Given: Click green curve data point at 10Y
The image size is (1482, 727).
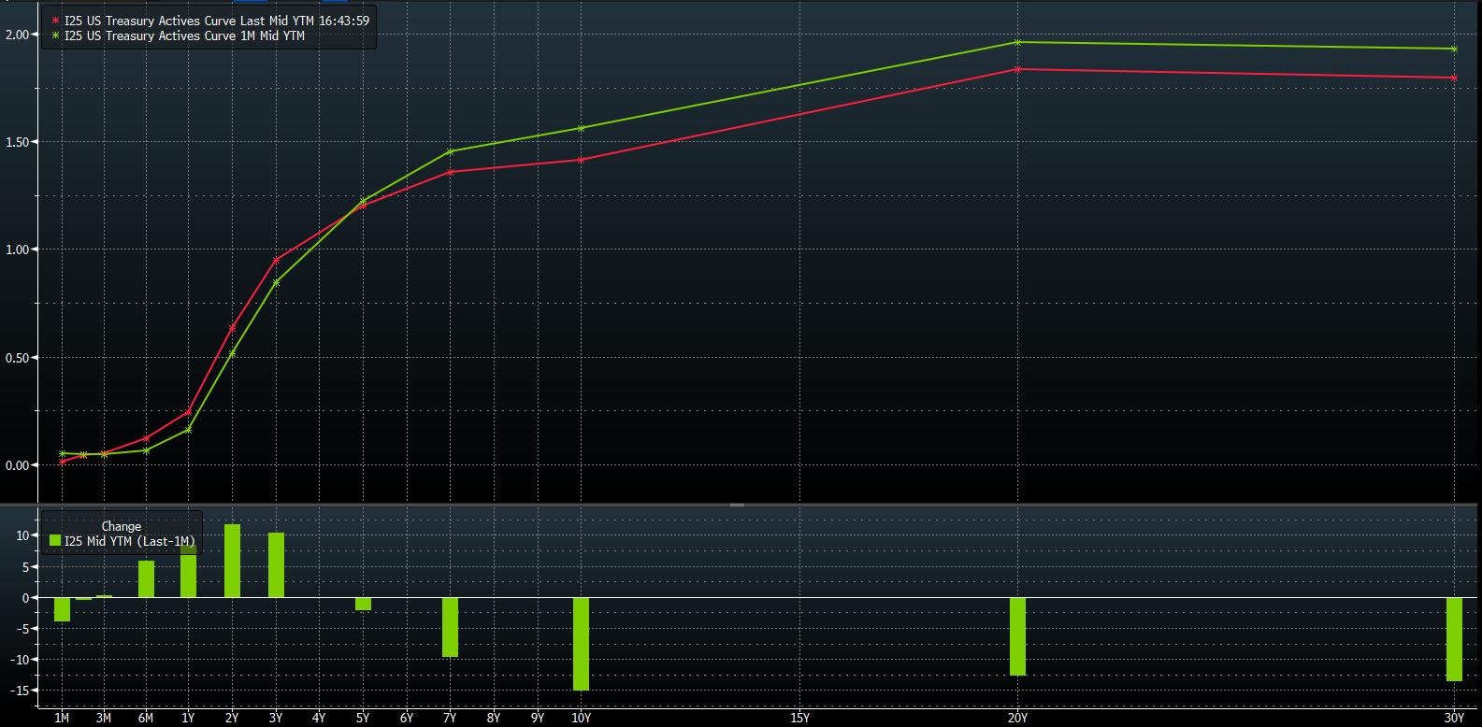Looking at the screenshot, I should coord(581,128).
